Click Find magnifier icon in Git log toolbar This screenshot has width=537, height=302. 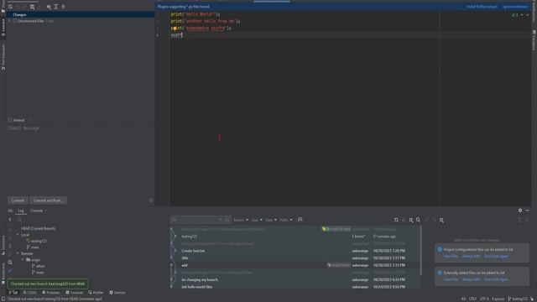(418, 220)
